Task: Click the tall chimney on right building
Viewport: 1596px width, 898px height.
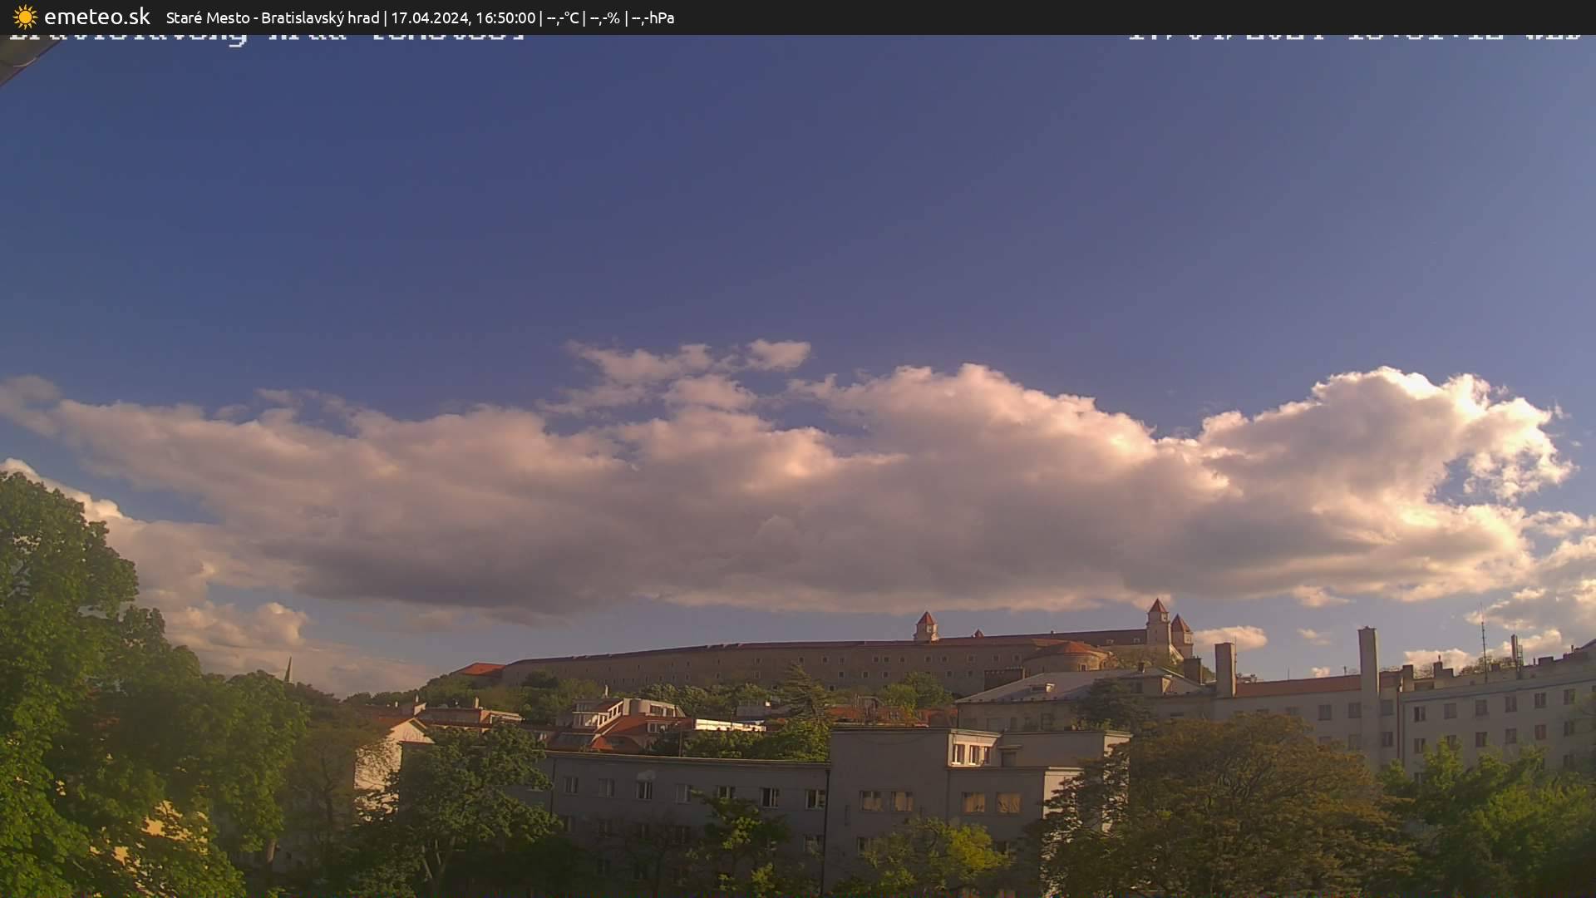Action: (1368, 661)
